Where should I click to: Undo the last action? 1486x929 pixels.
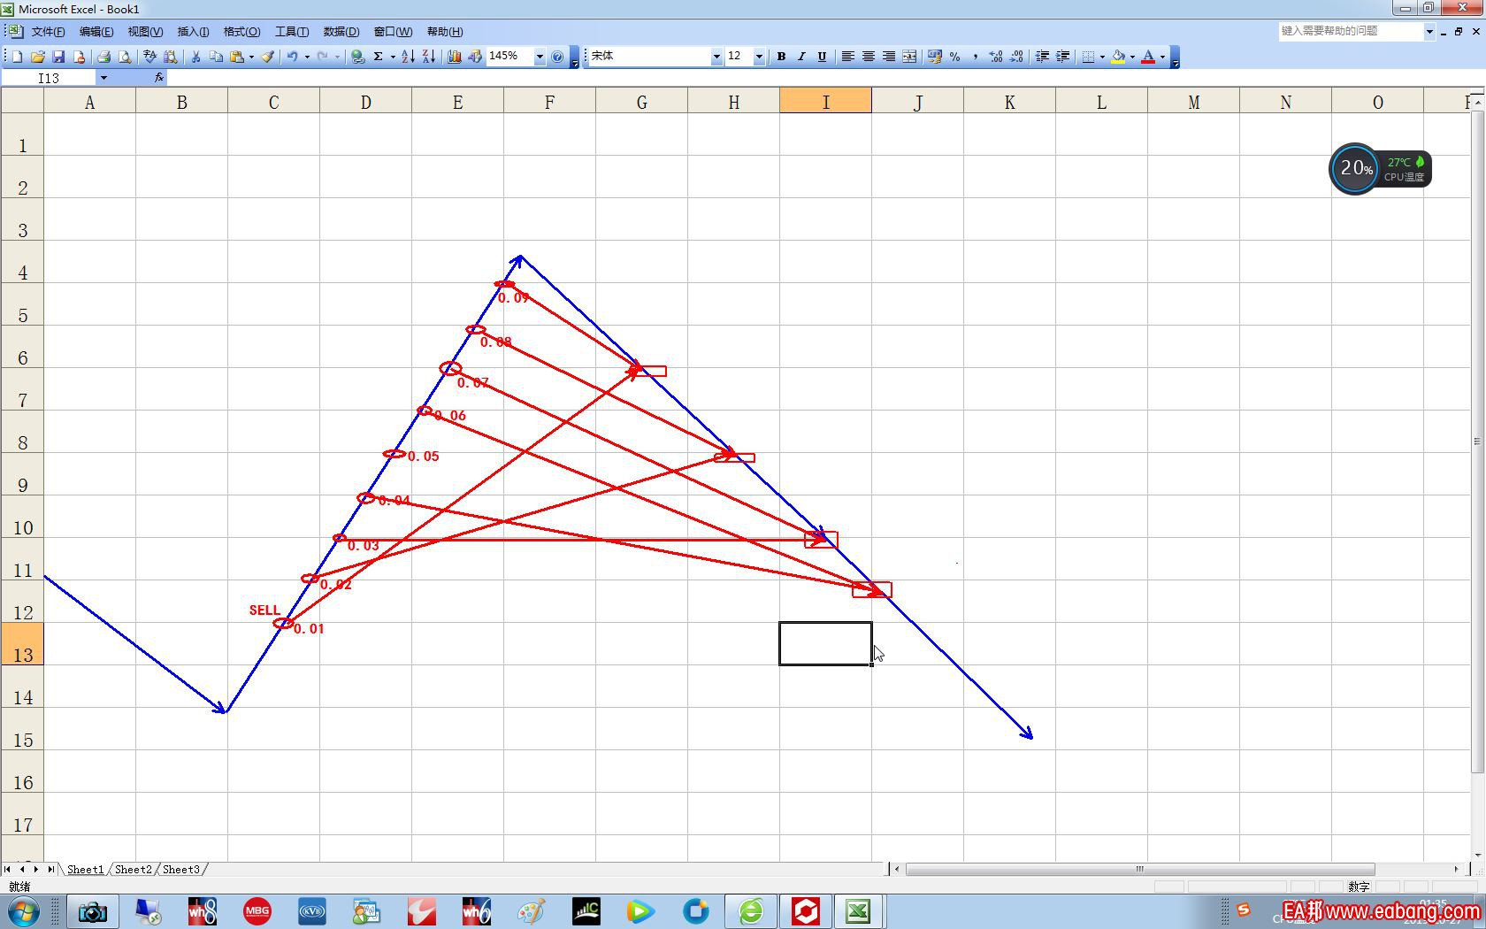coord(292,57)
